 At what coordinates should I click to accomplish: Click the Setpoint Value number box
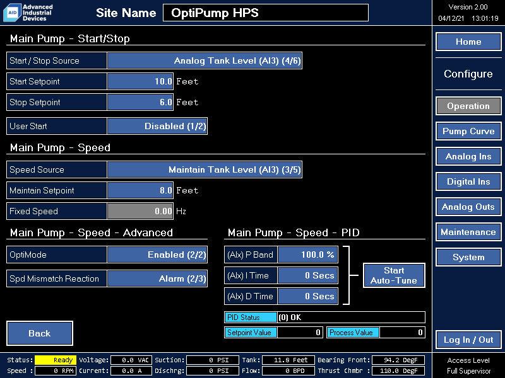[300, 333]
